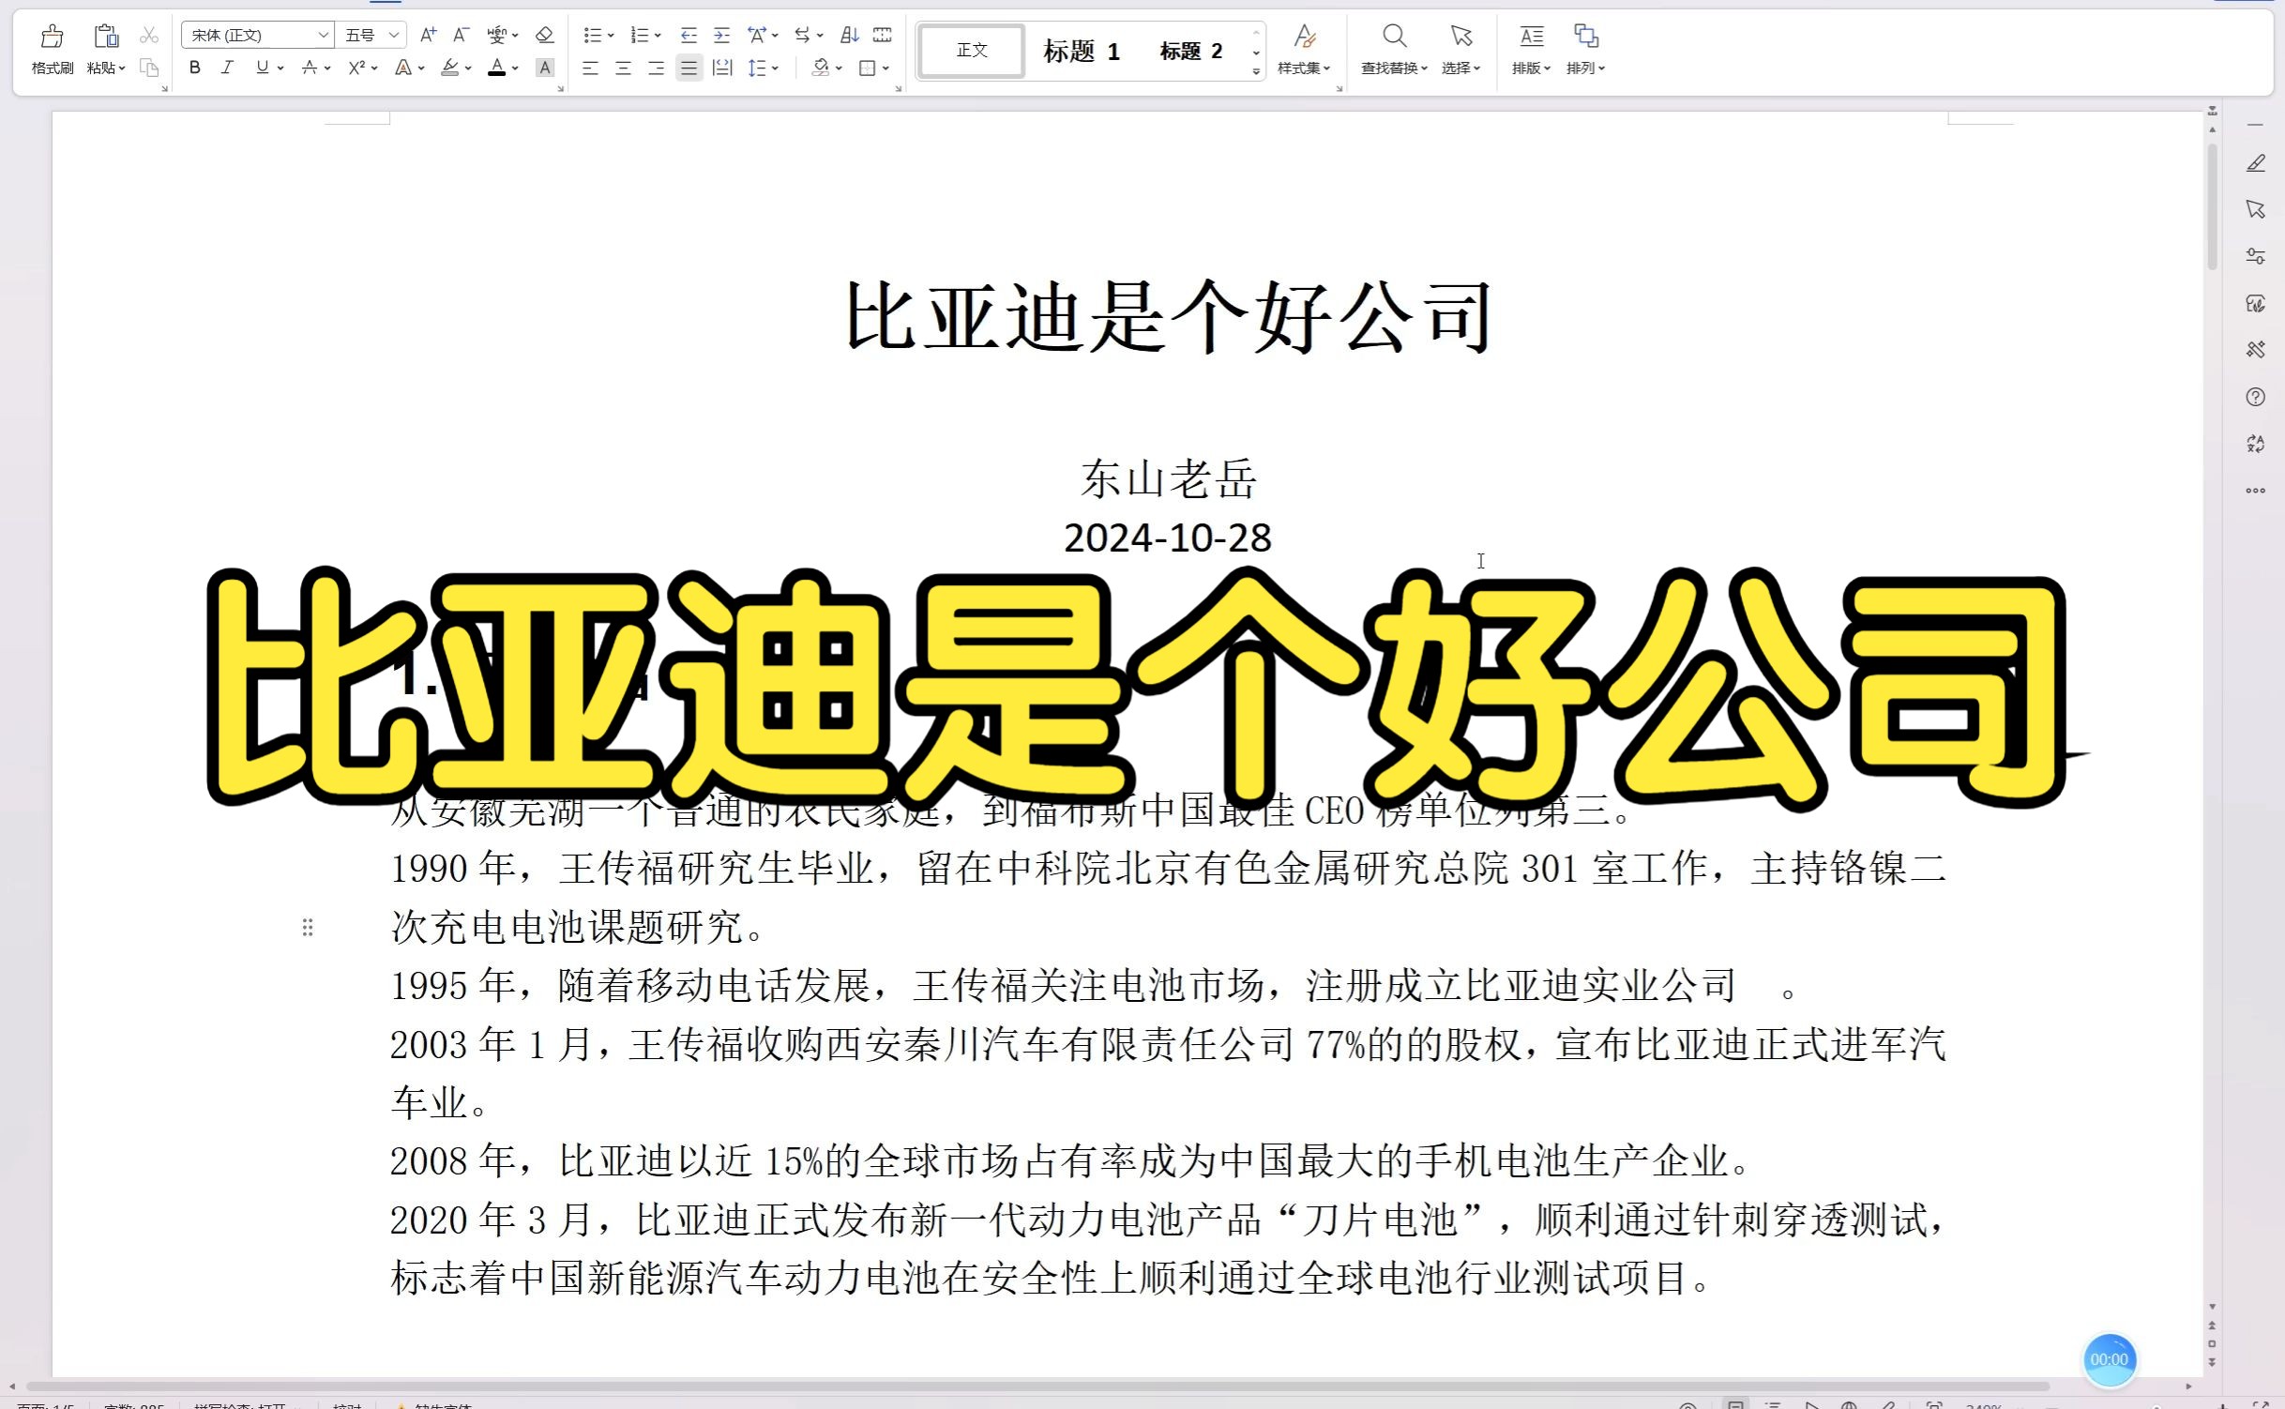Apply the 标题 1 heading style

point(1082,52)
